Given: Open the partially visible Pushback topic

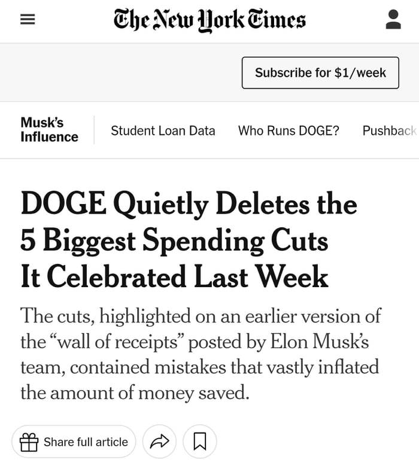Looking at the screenshot, I should point(389,130).
